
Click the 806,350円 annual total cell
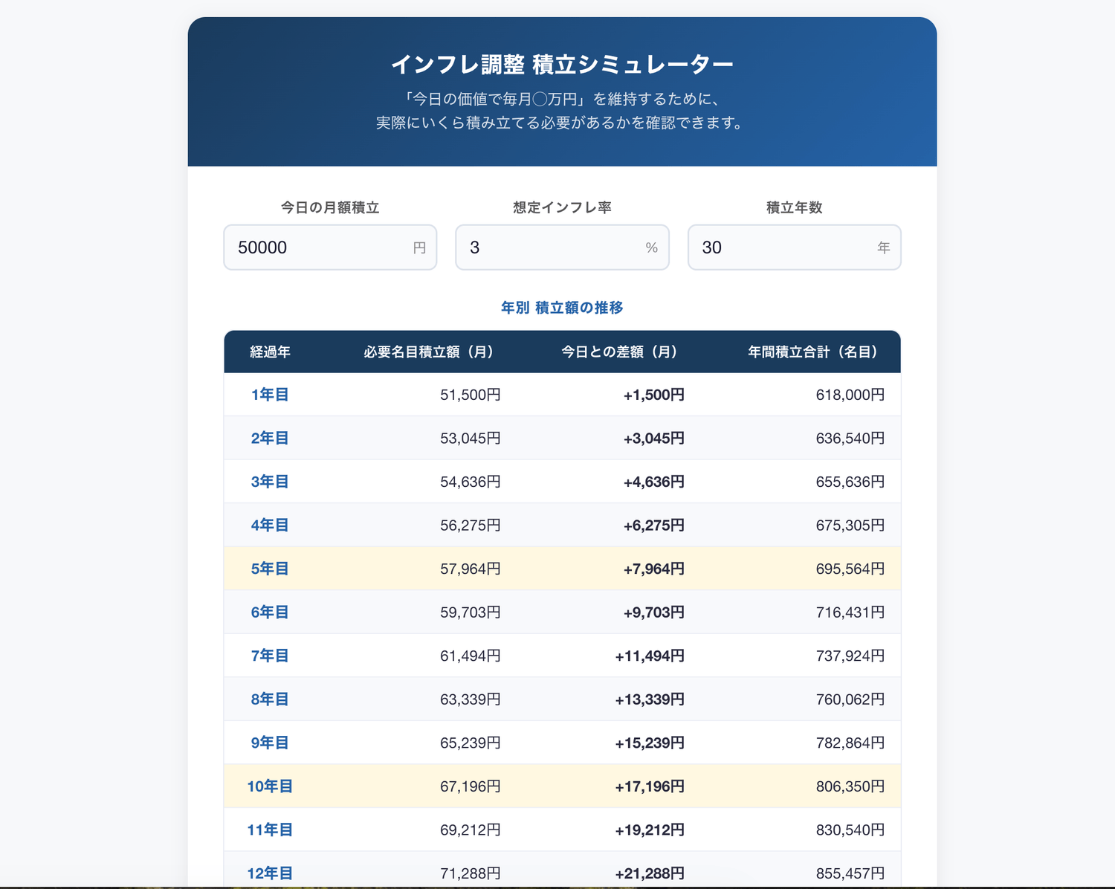click(850, 786)
